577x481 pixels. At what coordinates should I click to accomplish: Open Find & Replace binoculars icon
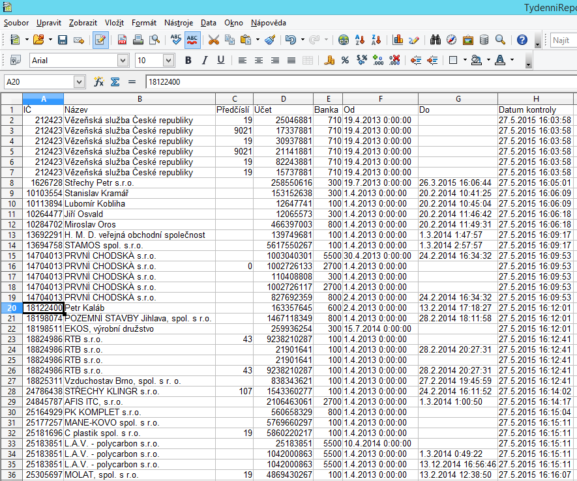(x=436, y=39)
